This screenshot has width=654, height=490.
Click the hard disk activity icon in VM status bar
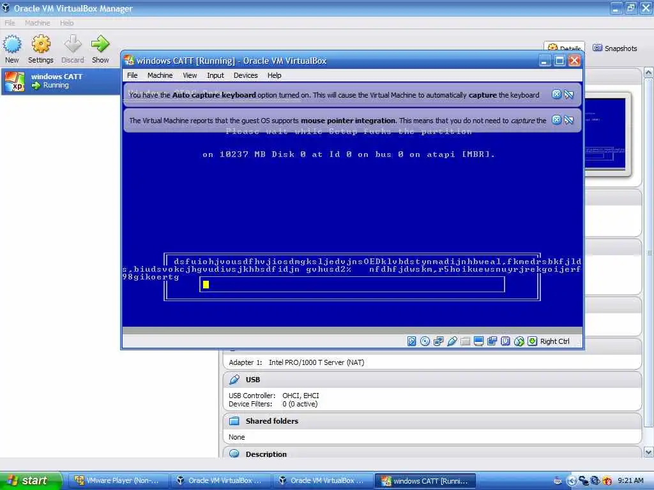click(411, 341)
